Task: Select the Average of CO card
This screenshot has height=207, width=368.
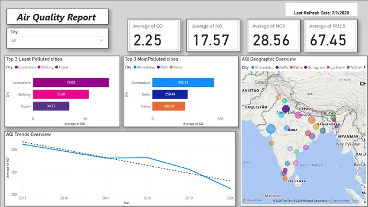Action: click(x=154, y=36)
